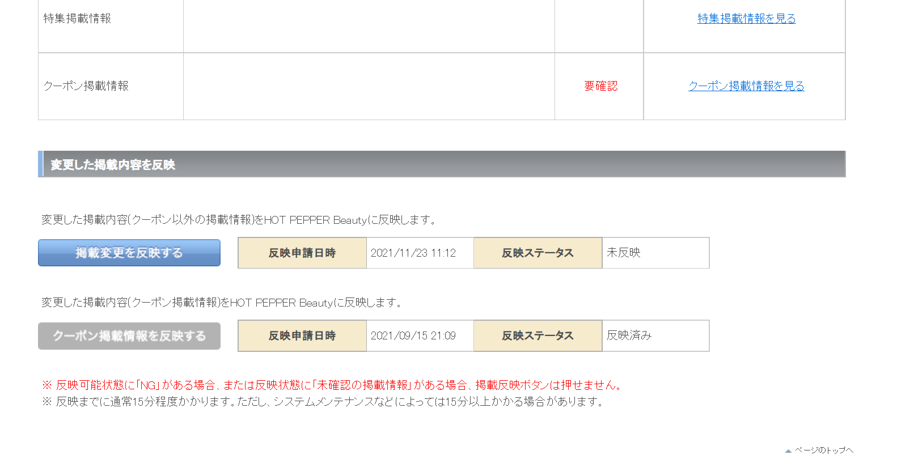Click the greyed クーポン掲載情報を反映する button
Screen dimensions: 897x459
tap(129, 336)
